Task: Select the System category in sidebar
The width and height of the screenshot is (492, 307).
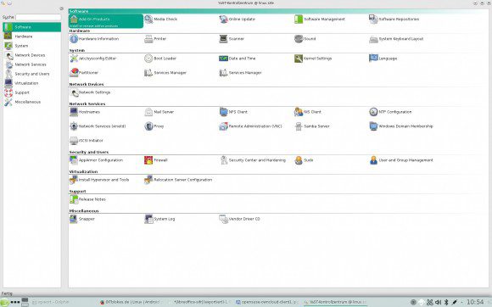Action: click(32, 46)
